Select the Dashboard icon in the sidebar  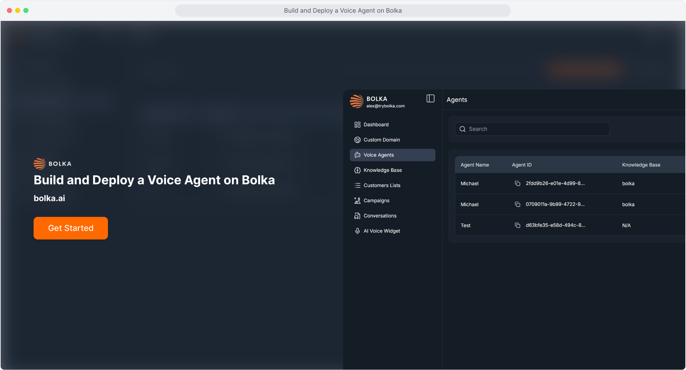coord(357,125)
